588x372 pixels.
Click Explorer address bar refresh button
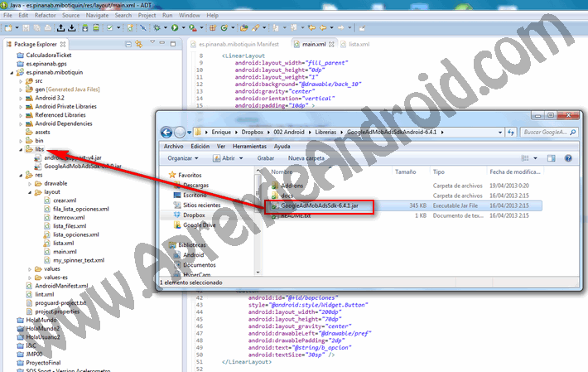(511, 132)
